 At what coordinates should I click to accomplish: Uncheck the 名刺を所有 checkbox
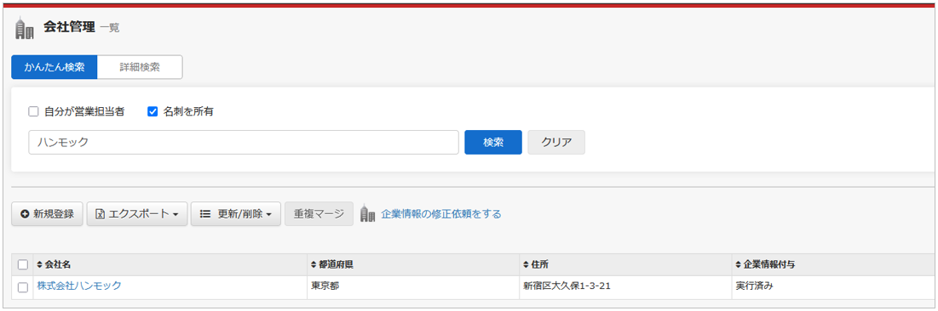(152, 111)
